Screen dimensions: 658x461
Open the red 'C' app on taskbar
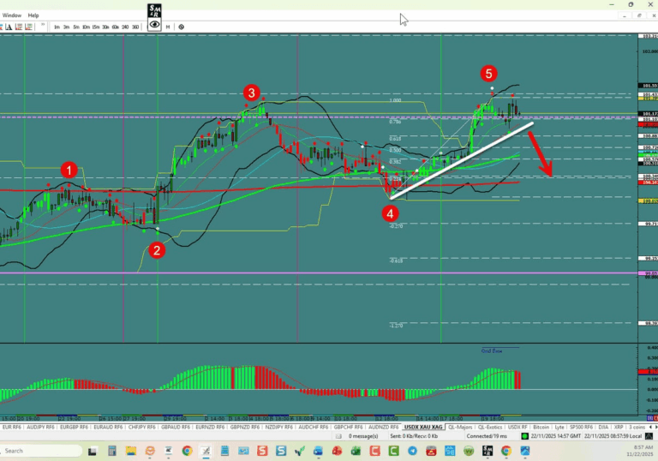tap(374, 452)
